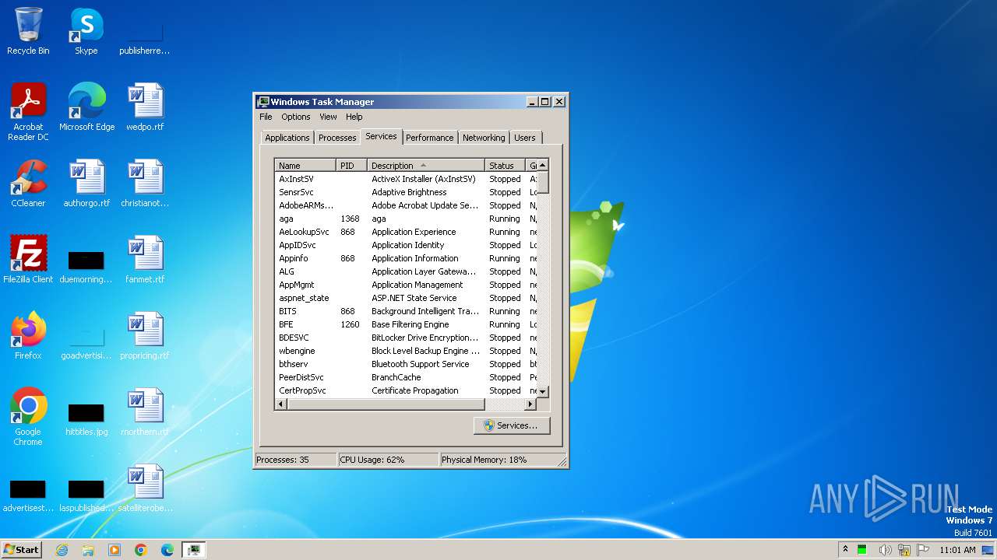Open the FileZilla Client shortcut
The height and width of the screenshot is (560, 997).
(28, 260)
